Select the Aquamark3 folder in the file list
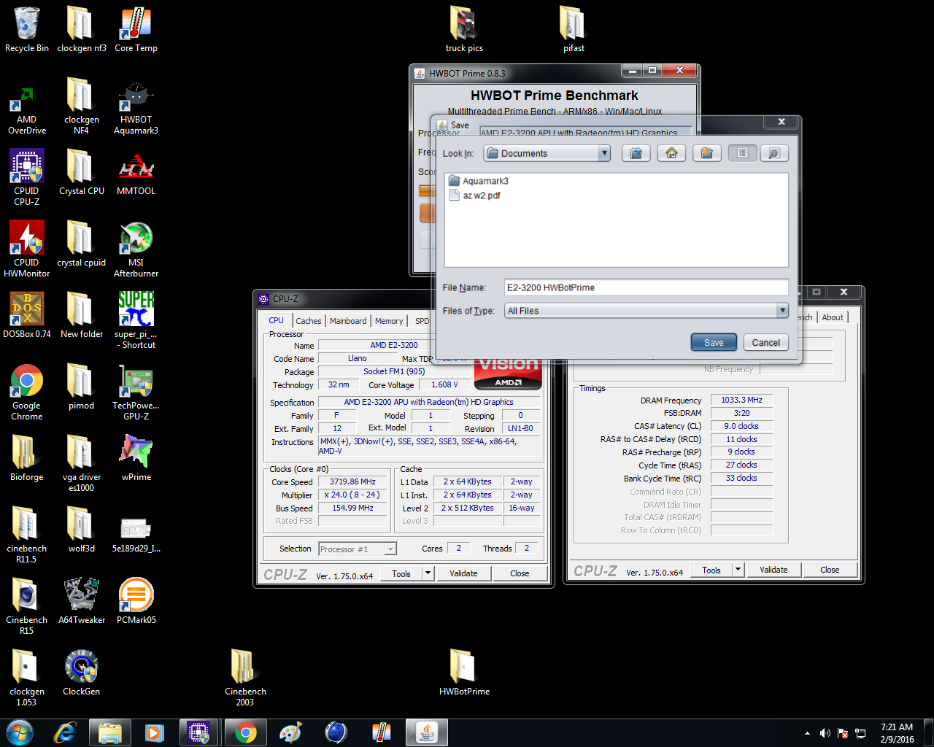934x747 pixels. coord(479,181)
